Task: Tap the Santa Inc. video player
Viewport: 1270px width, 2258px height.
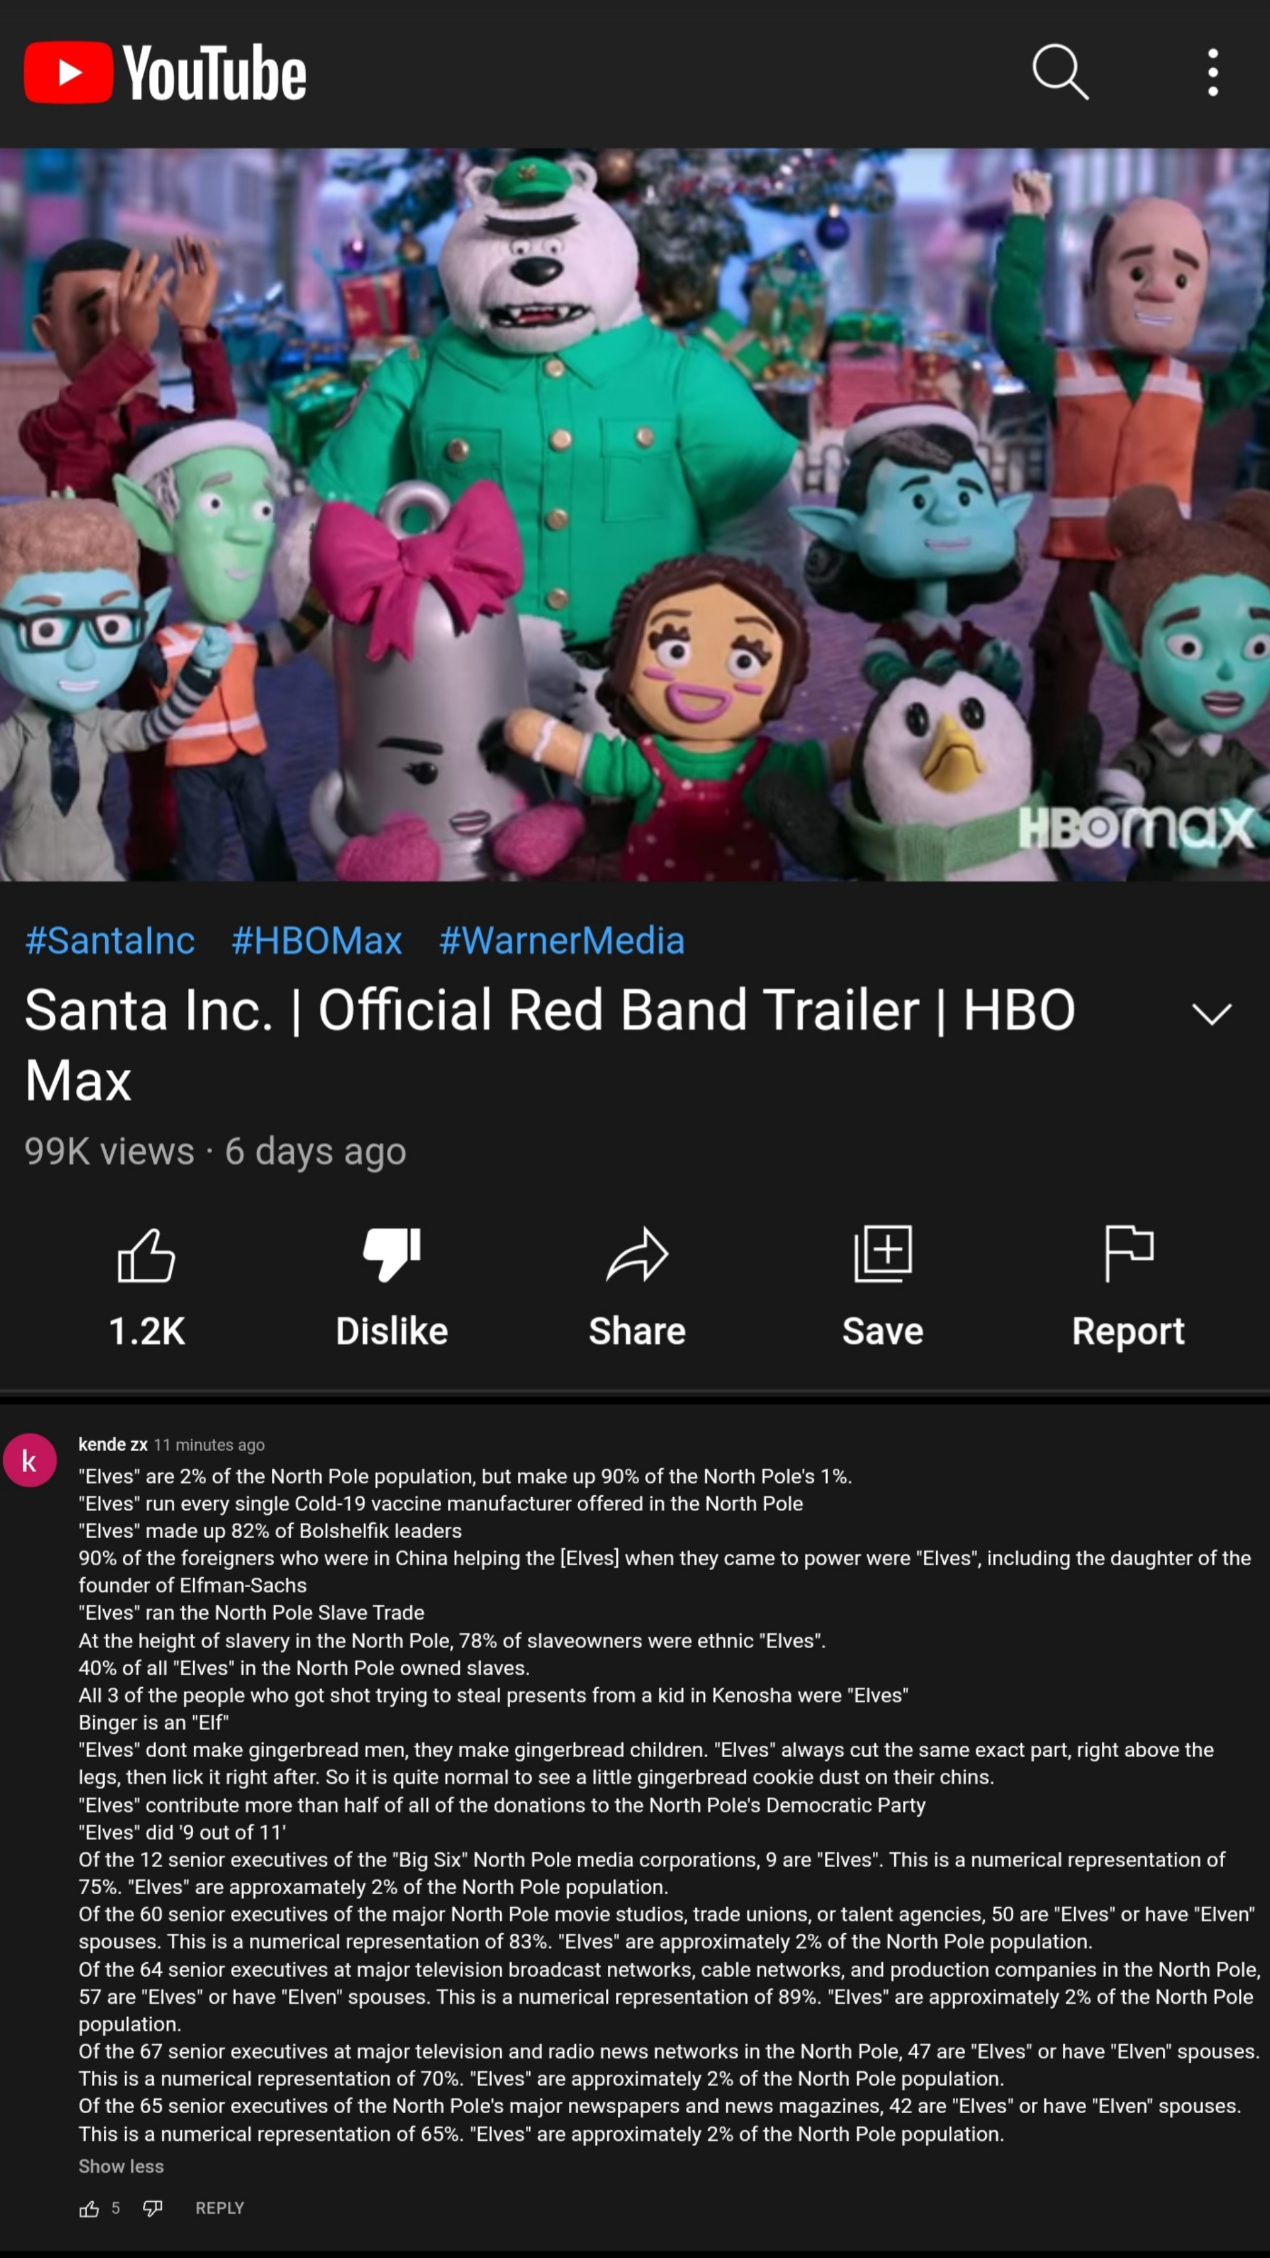Action: click(634, 515)
